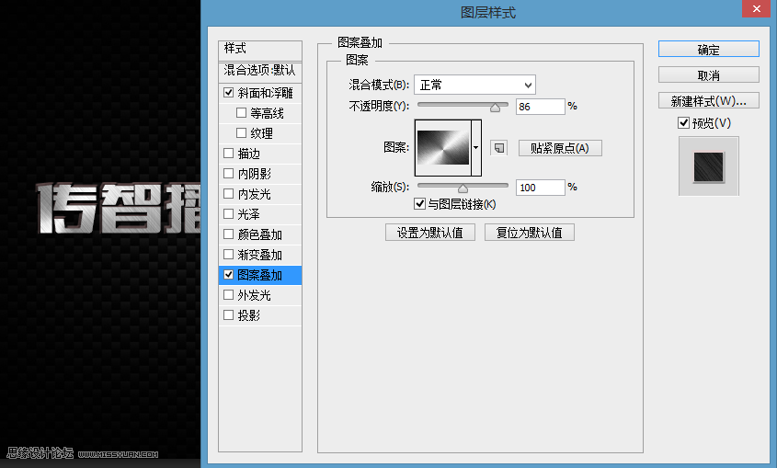Click the new preset from pattern icon
Screen dimensions: 777x468
[499, 148]
